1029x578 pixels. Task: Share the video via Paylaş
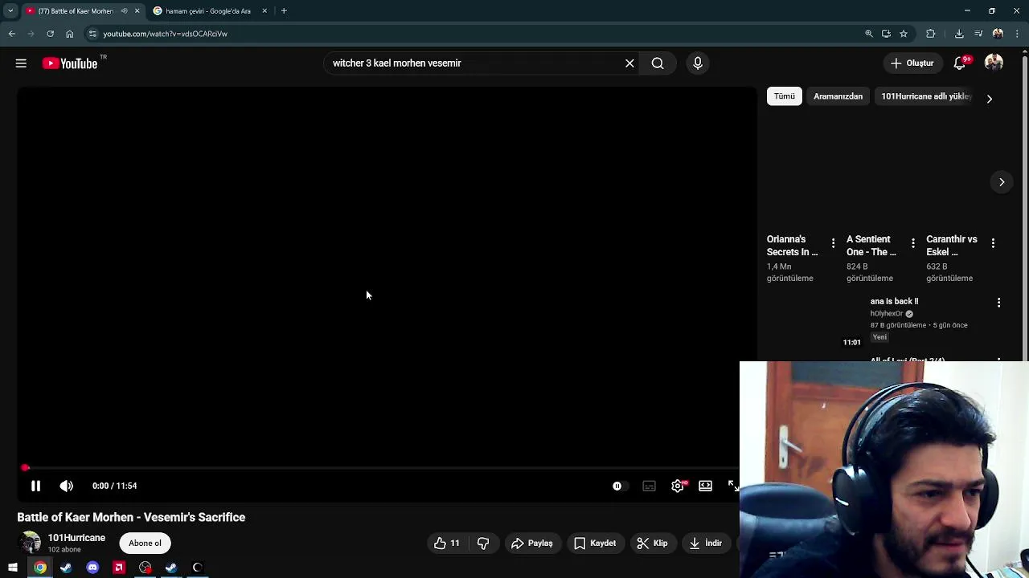[x=532, y=543]
